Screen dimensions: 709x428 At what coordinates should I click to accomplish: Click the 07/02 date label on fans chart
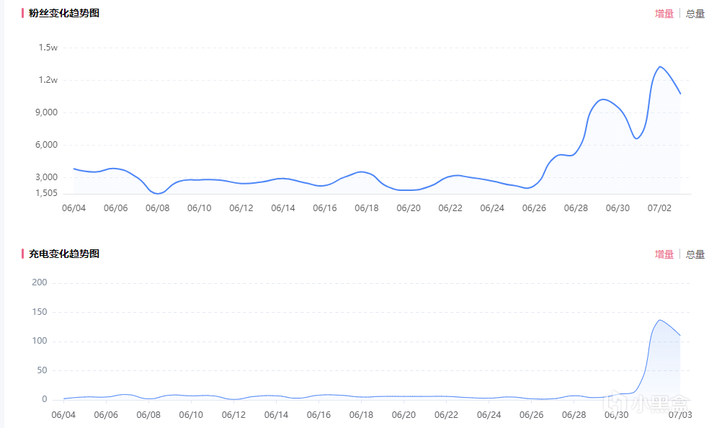(659, 208)
